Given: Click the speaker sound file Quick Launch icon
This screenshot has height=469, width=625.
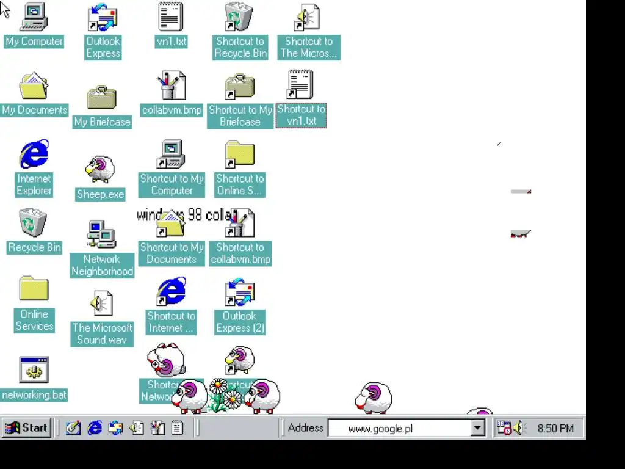Looking at the screenshot, I should [x=136, y=428].
